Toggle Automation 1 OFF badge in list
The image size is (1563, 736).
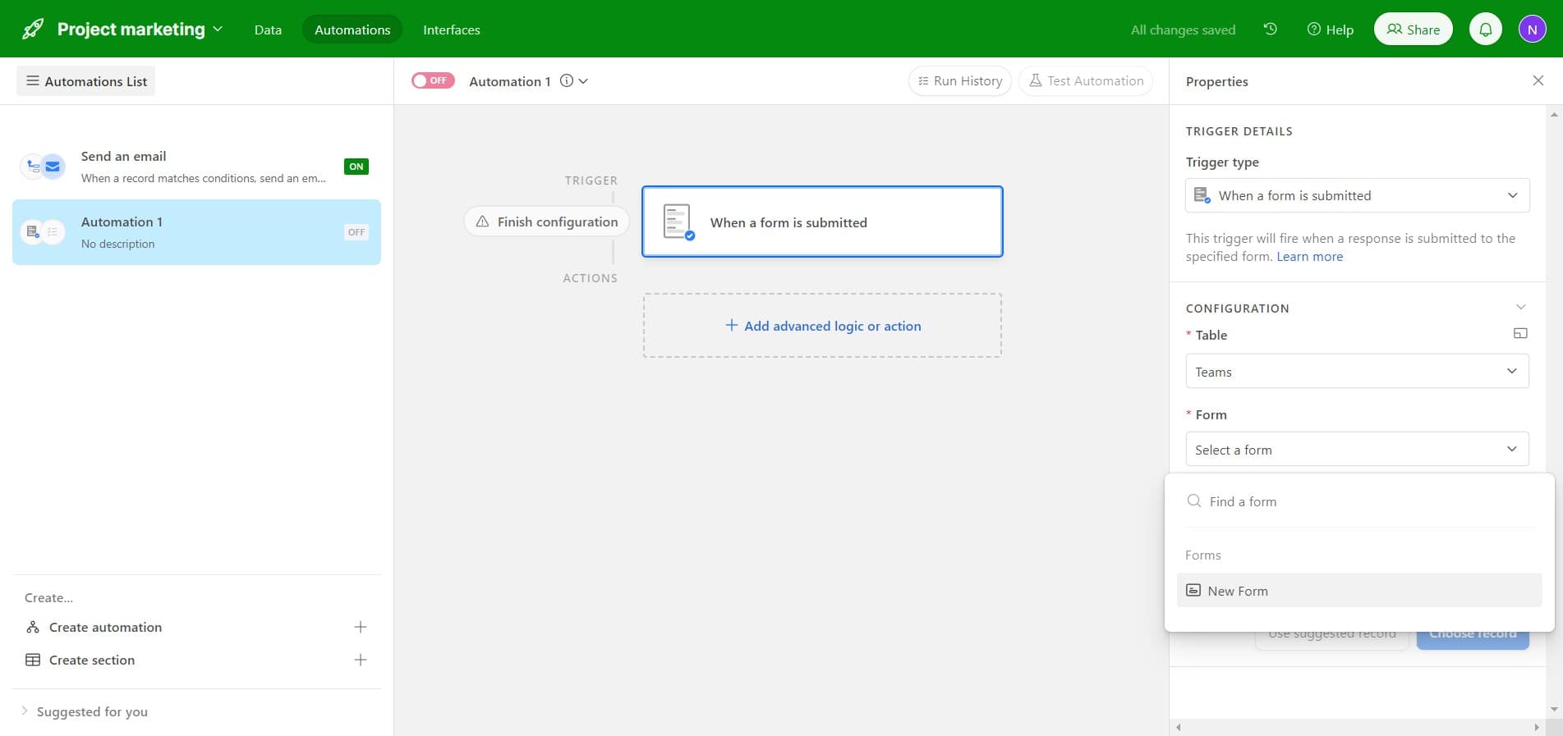point(356,232)
